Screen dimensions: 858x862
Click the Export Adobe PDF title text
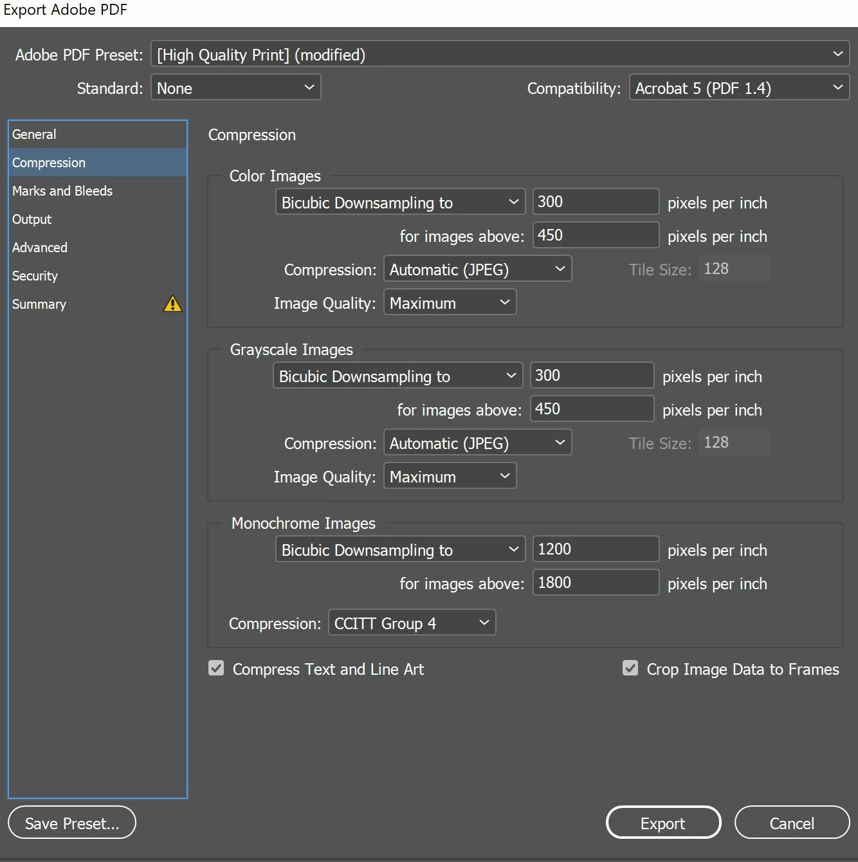coord(65,10)
